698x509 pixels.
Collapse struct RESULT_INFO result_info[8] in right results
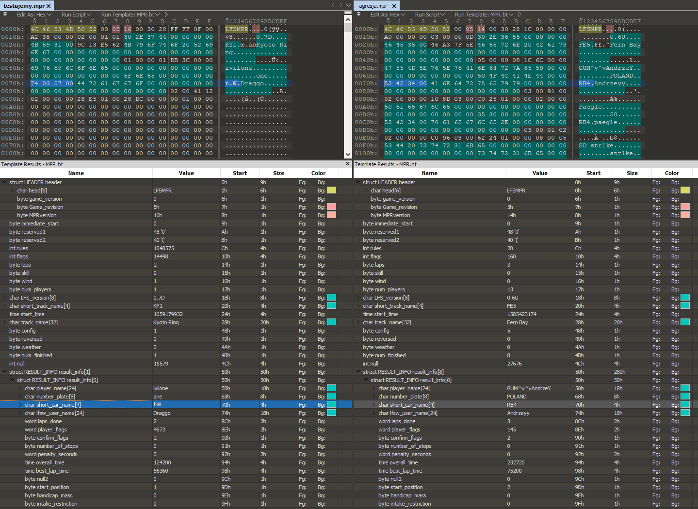coord(358,372)
